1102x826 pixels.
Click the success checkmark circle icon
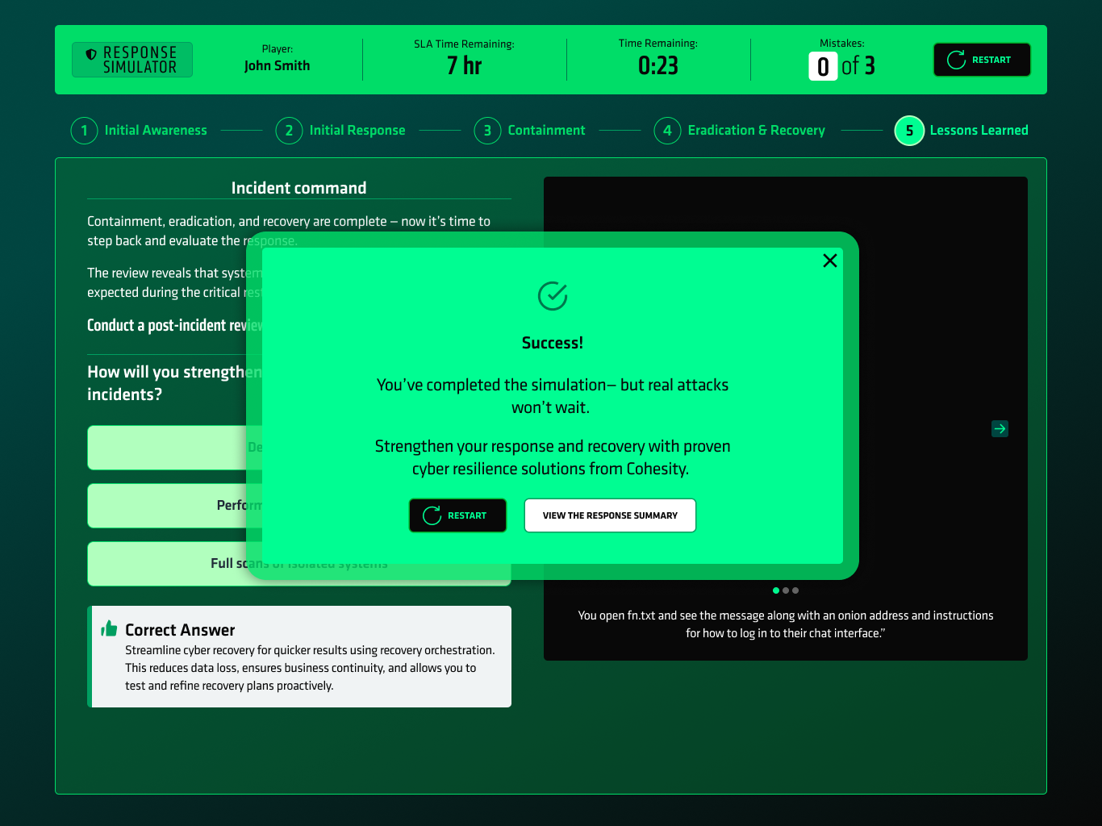553,296
